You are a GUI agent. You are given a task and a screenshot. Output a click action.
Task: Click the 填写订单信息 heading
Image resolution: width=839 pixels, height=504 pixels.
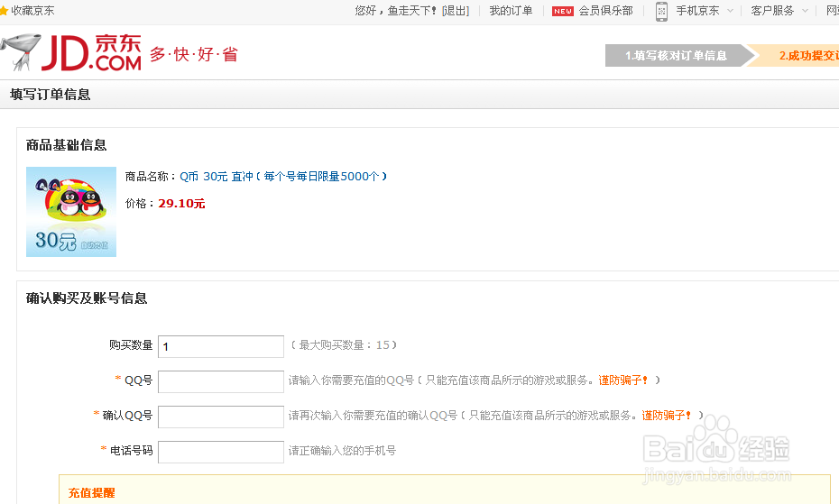(51, 95)
